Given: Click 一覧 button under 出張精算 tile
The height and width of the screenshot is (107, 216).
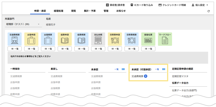Looking at the screenshot, I should [x=48, y=49].
